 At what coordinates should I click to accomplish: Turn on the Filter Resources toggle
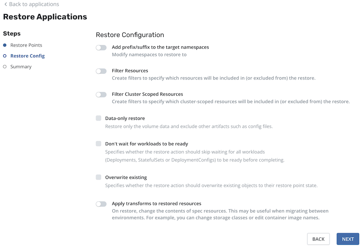tap(101, 71)
